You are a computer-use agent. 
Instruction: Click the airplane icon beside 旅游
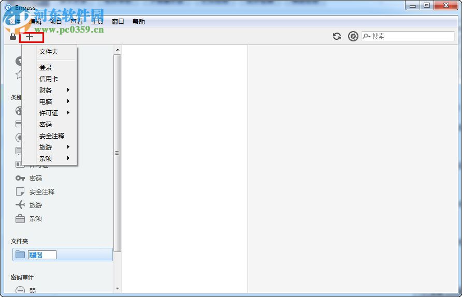20,205
